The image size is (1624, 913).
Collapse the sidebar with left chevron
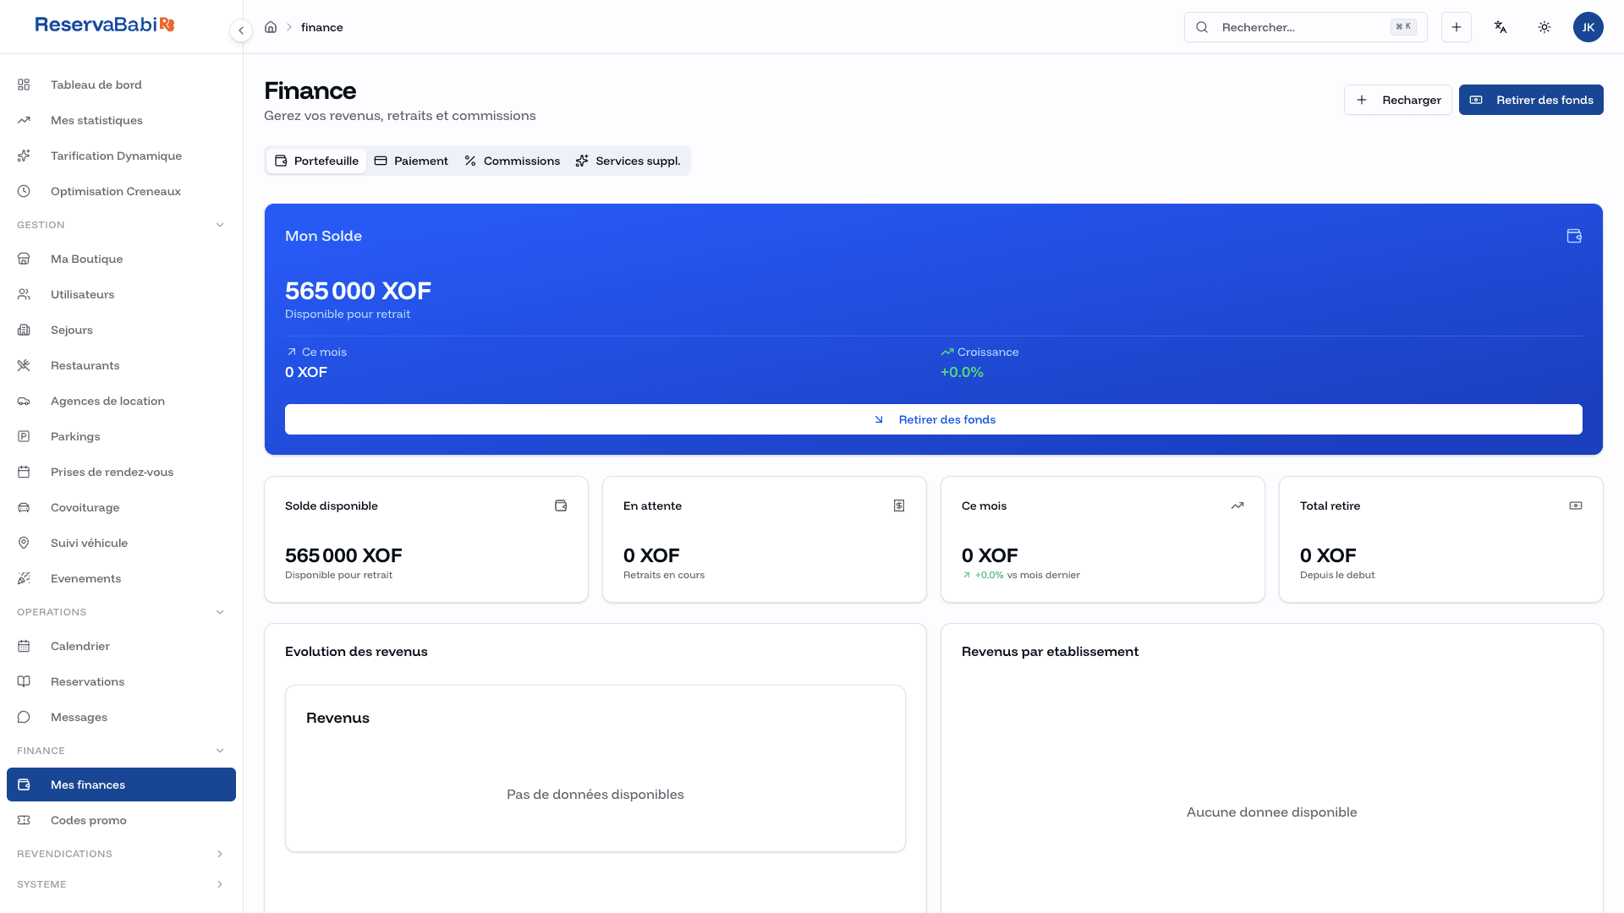pyautogui.click(x=240, y=30)
